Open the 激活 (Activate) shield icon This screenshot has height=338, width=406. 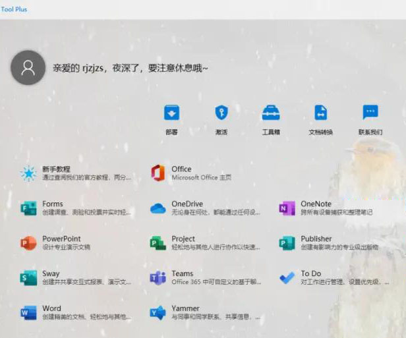[x=221, y=113]
